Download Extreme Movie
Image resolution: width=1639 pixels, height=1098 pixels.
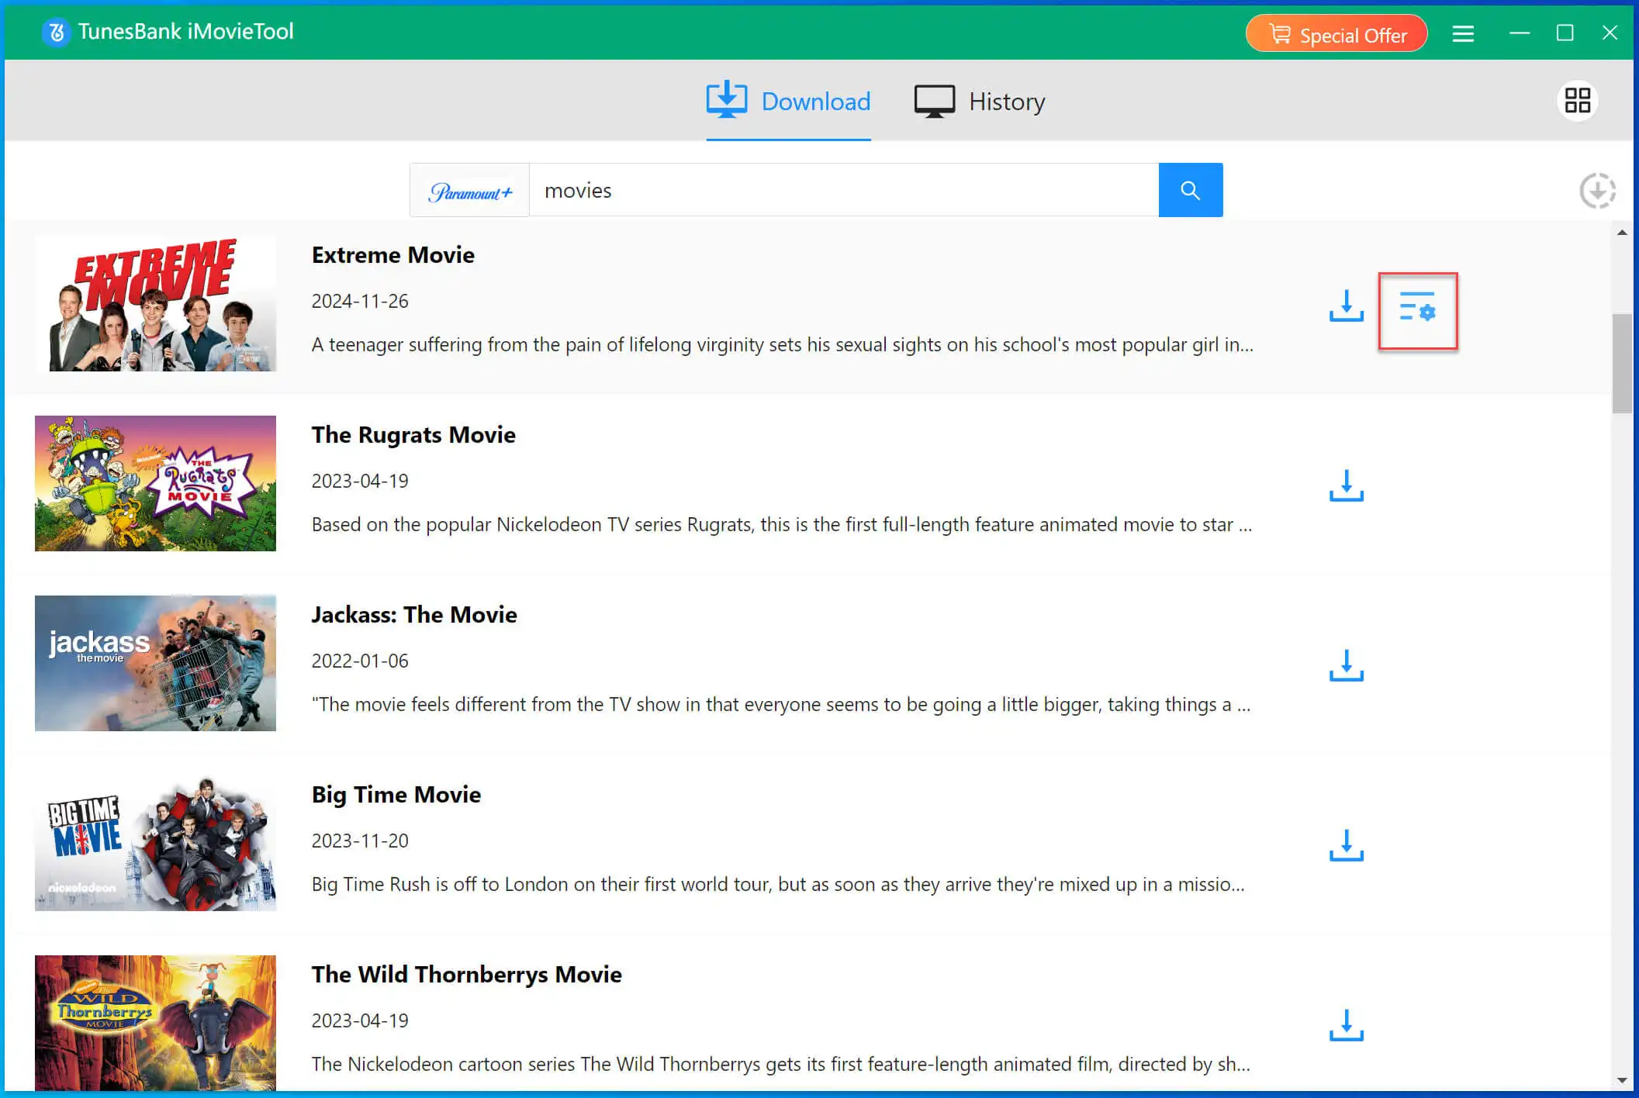(x=1346, y=306)
